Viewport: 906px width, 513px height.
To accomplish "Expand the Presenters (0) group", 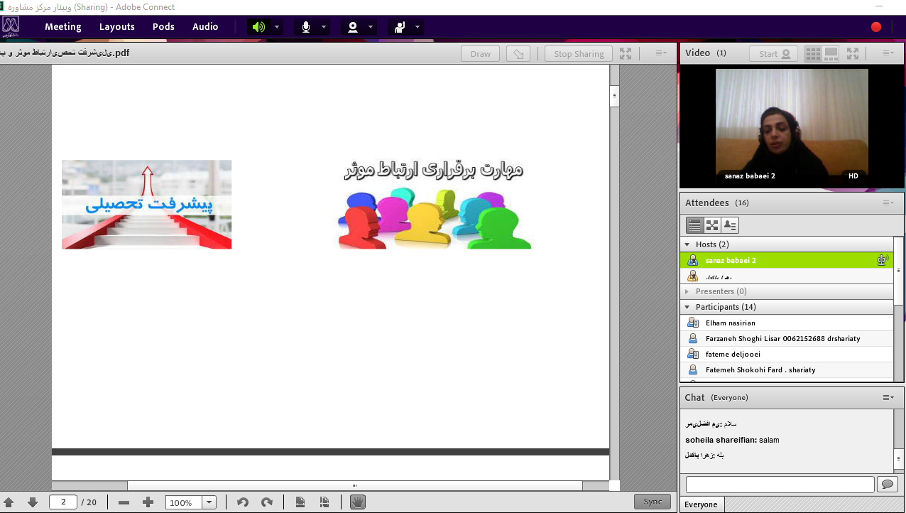I will [687, 291].
